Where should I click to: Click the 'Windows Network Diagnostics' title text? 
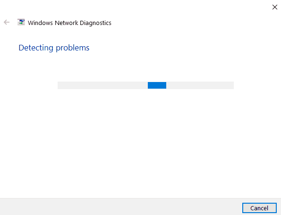[69, 23]
